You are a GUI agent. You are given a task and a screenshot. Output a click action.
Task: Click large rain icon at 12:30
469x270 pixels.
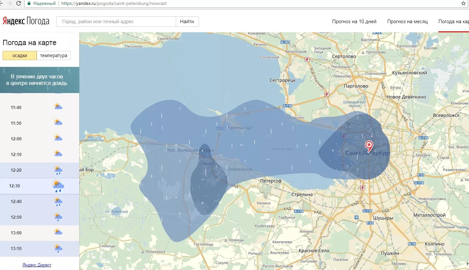(x=58, y=186)
